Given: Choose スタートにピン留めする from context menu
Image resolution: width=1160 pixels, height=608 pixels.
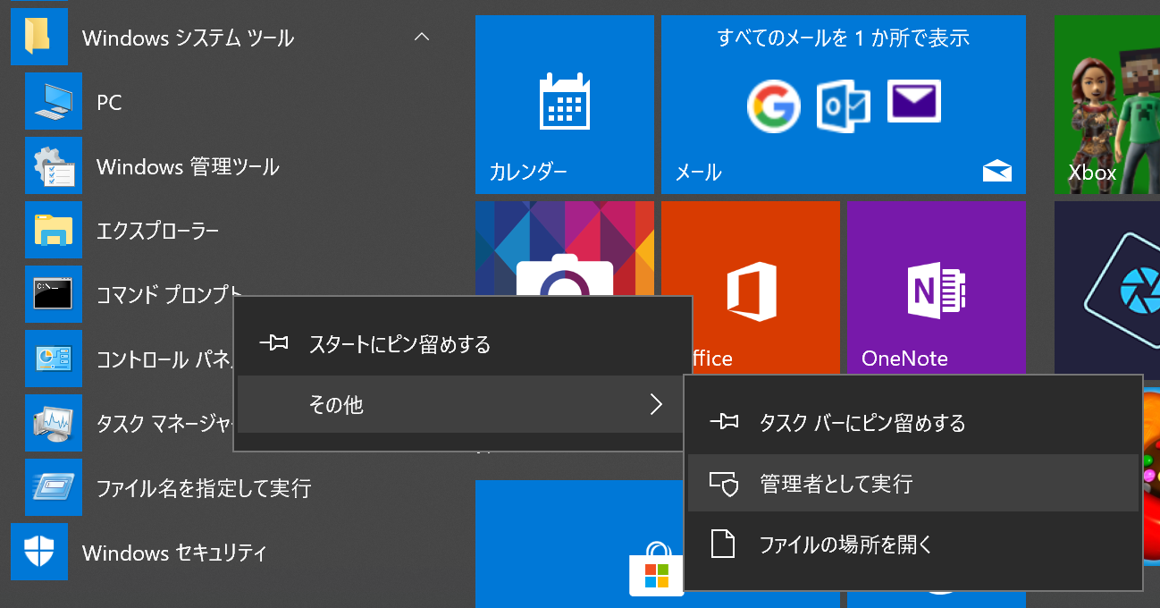Looking at the screenshot, I should click(462, 344).
